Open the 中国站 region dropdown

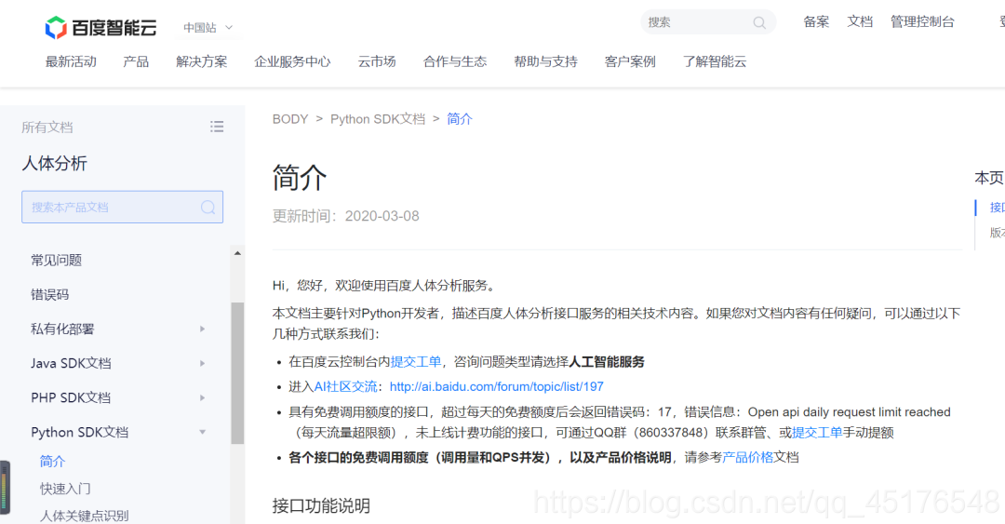coord(208,28)
